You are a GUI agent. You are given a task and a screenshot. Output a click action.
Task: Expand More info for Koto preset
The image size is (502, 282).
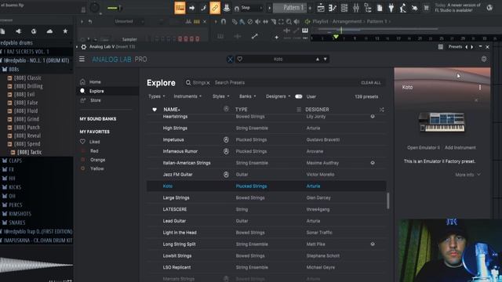click(467, 175)
